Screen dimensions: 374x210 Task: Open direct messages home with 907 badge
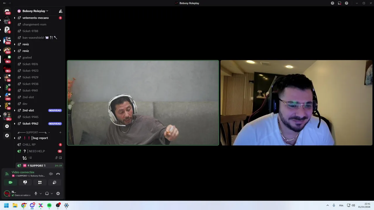(7, 11)
